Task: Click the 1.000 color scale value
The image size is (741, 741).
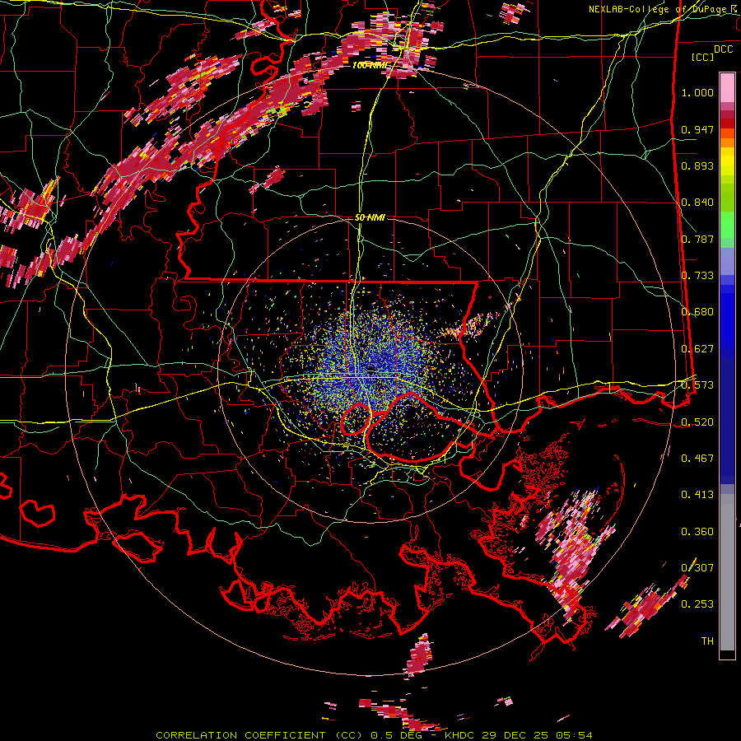Action: tap(697, 92)
